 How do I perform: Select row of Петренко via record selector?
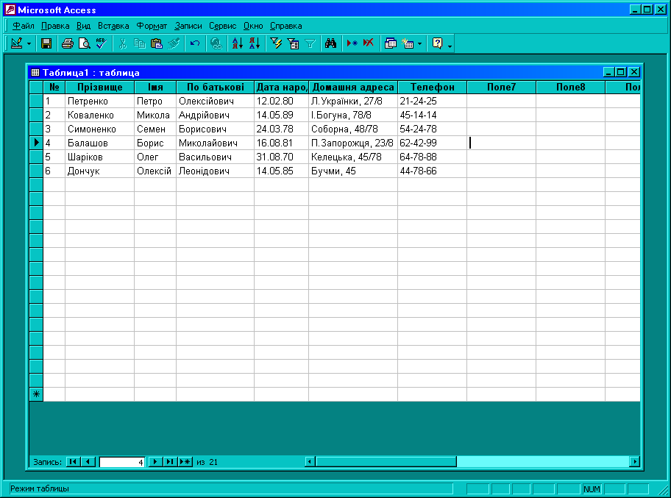(36, 101)
